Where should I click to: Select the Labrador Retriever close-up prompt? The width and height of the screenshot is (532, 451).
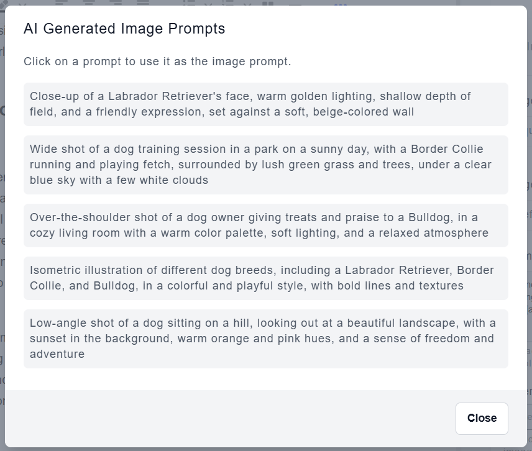click(265, 104)
